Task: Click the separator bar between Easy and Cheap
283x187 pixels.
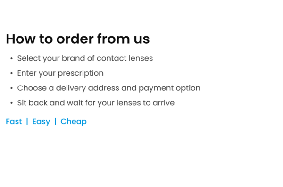Action: click(x=55, y=121)
